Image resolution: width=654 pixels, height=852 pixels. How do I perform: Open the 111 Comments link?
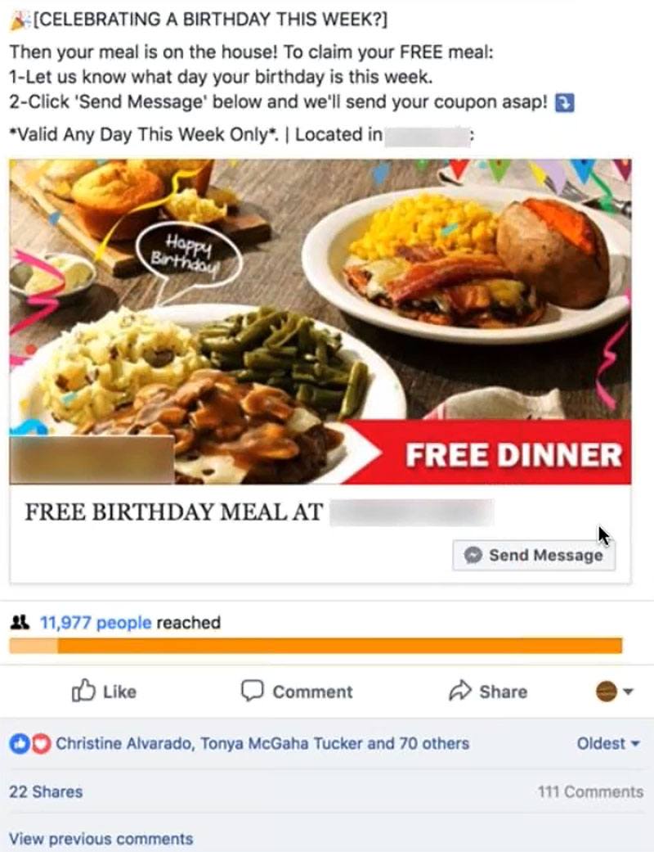click(590, 791)
